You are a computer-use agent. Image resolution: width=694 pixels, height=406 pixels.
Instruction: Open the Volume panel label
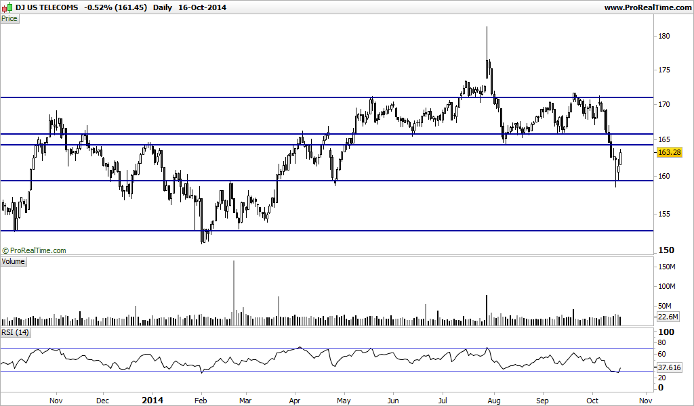pyautogui.click(x=14, y=262)
